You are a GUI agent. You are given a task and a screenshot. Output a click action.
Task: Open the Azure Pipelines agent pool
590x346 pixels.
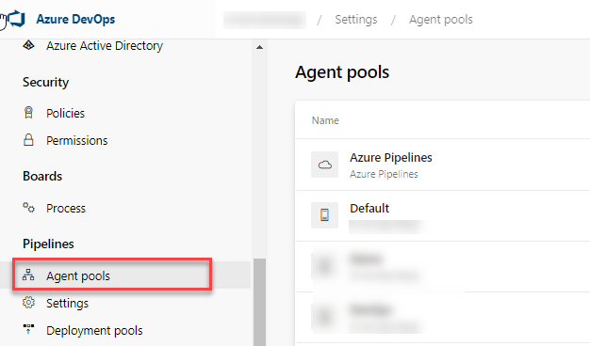(391, 158)
